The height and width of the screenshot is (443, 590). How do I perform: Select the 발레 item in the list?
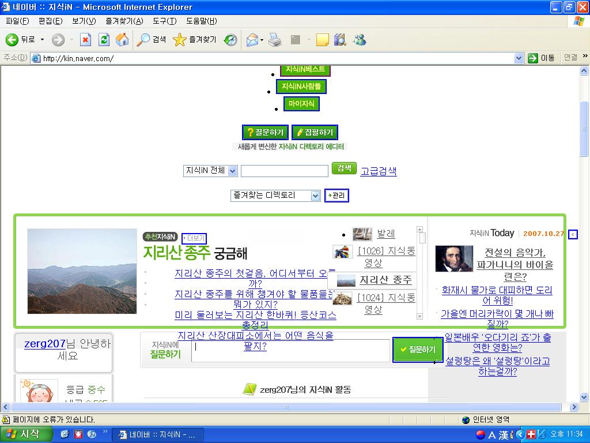pos(386,234)
